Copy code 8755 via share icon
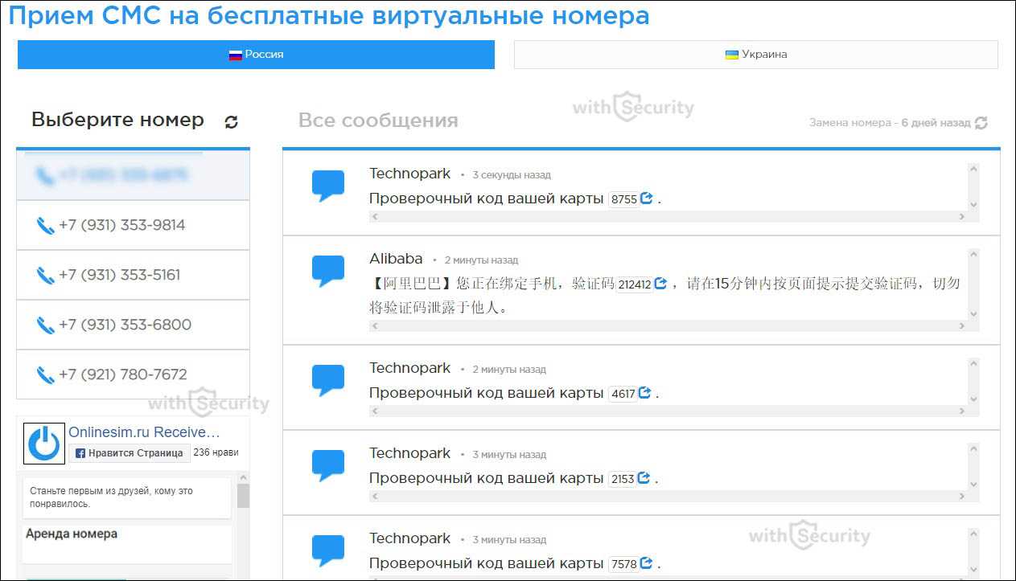Screen dimensions: 1016x581 (646, 198)
